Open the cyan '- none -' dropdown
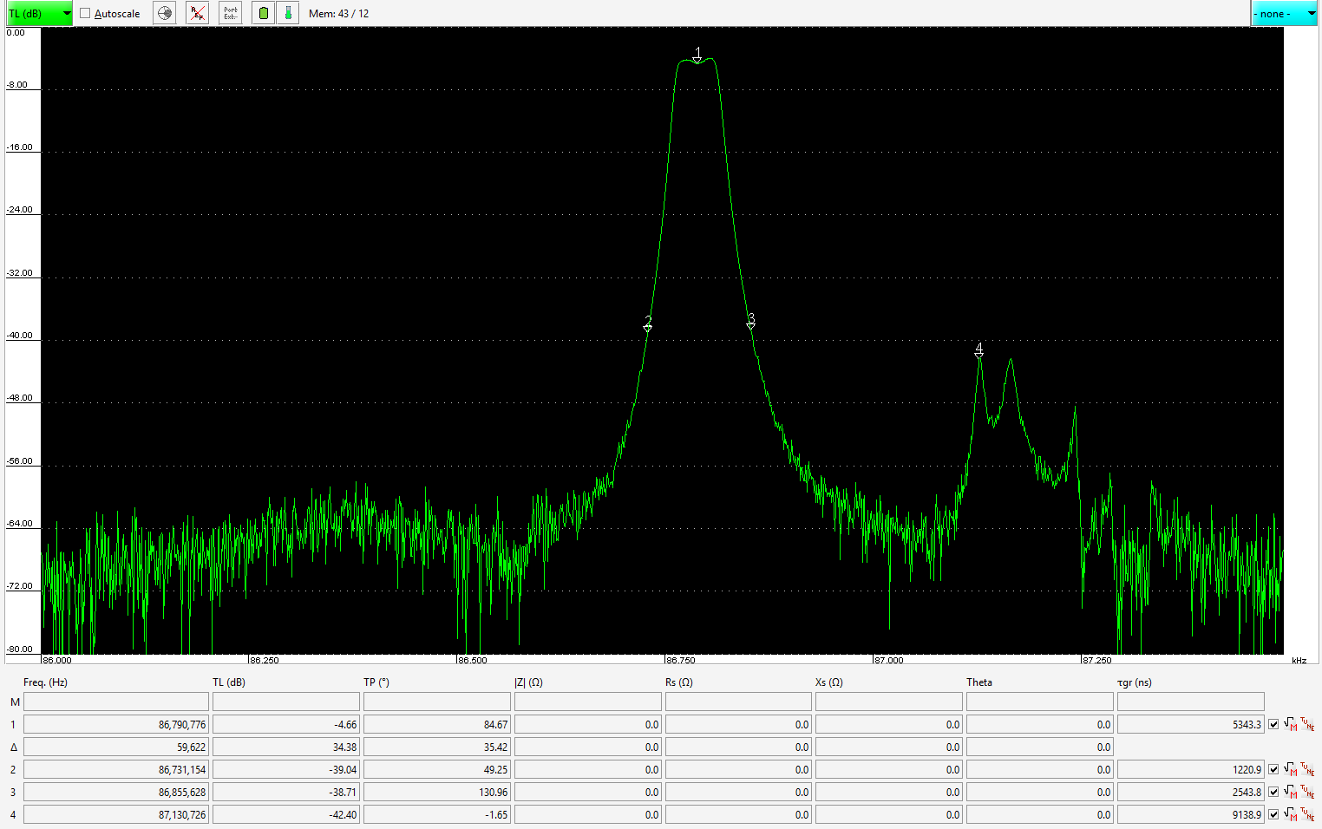 pyautogui.click(x=1284, y=13)
